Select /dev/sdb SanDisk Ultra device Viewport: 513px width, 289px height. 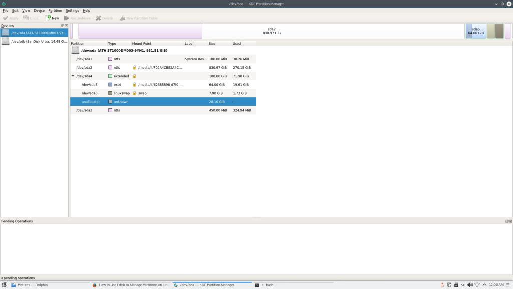click(34, 41)
